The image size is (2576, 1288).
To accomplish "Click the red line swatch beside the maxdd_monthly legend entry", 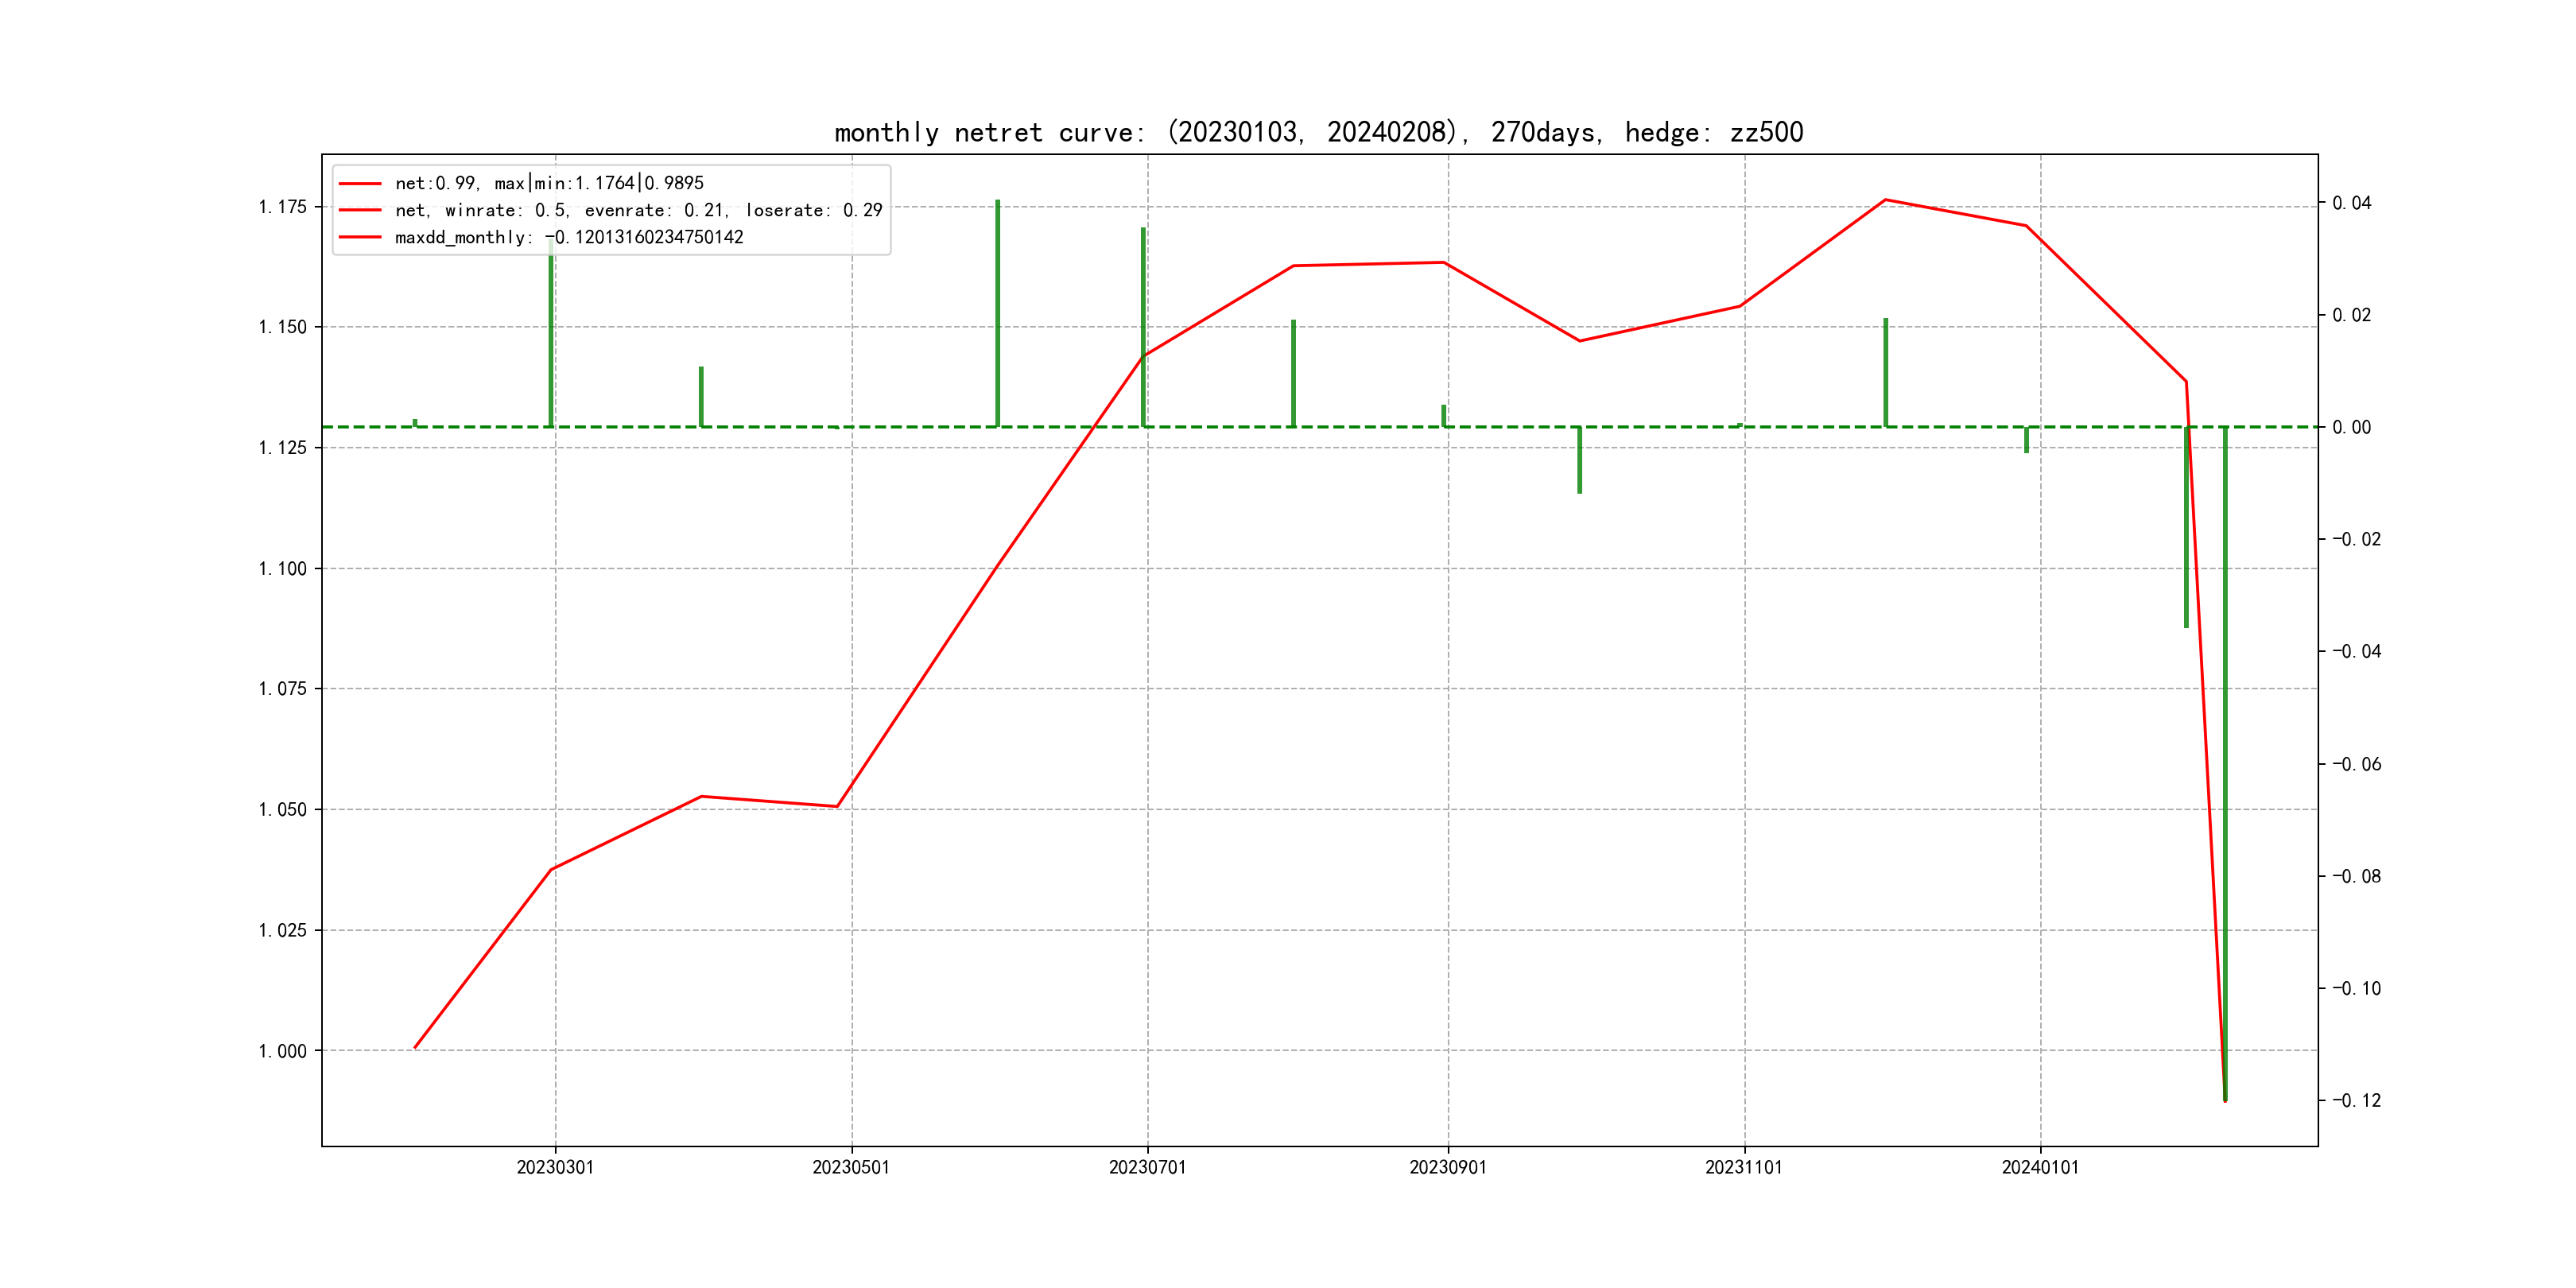I will [x=360, y=237].
